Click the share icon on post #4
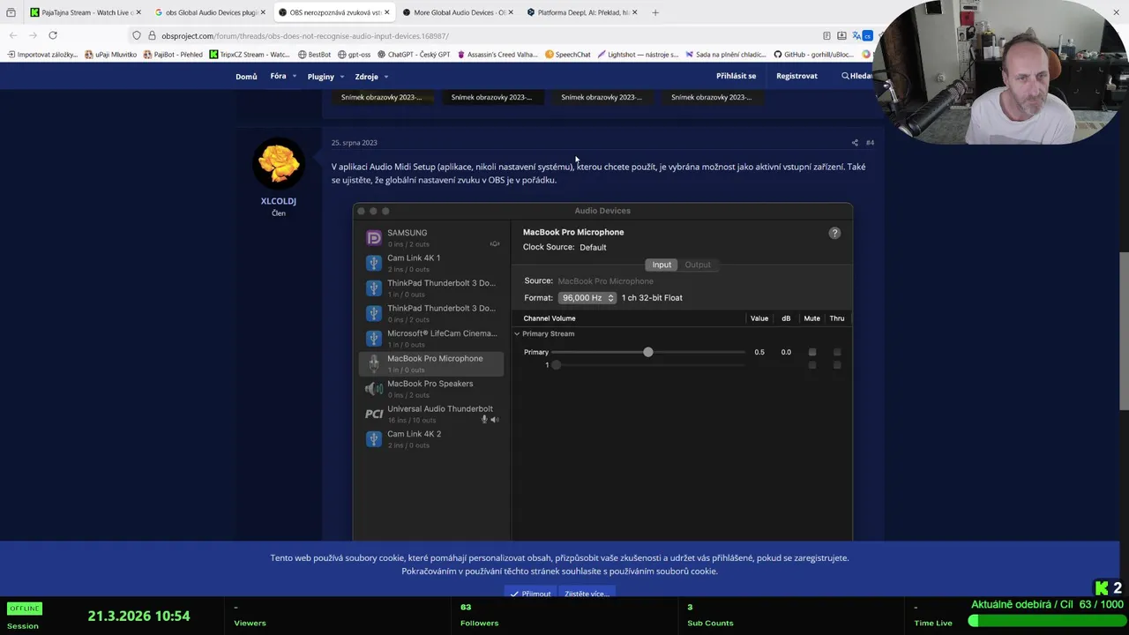Screen dimensions: 1129x635 (x=855, y=143)
